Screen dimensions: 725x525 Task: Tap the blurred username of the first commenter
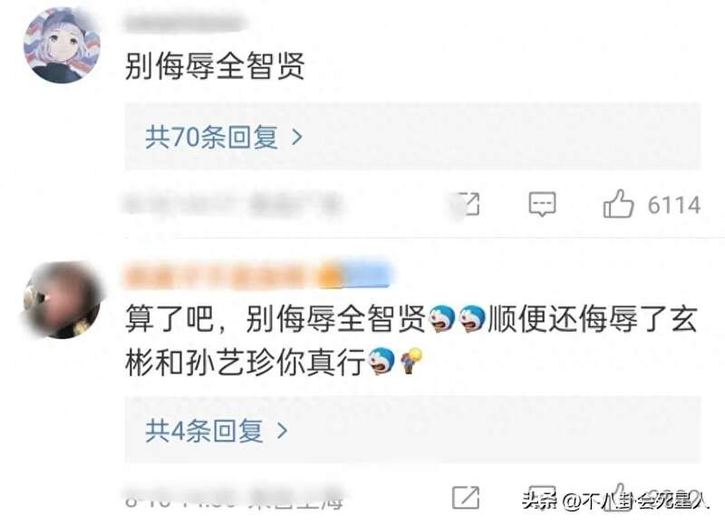coord(186,24)
